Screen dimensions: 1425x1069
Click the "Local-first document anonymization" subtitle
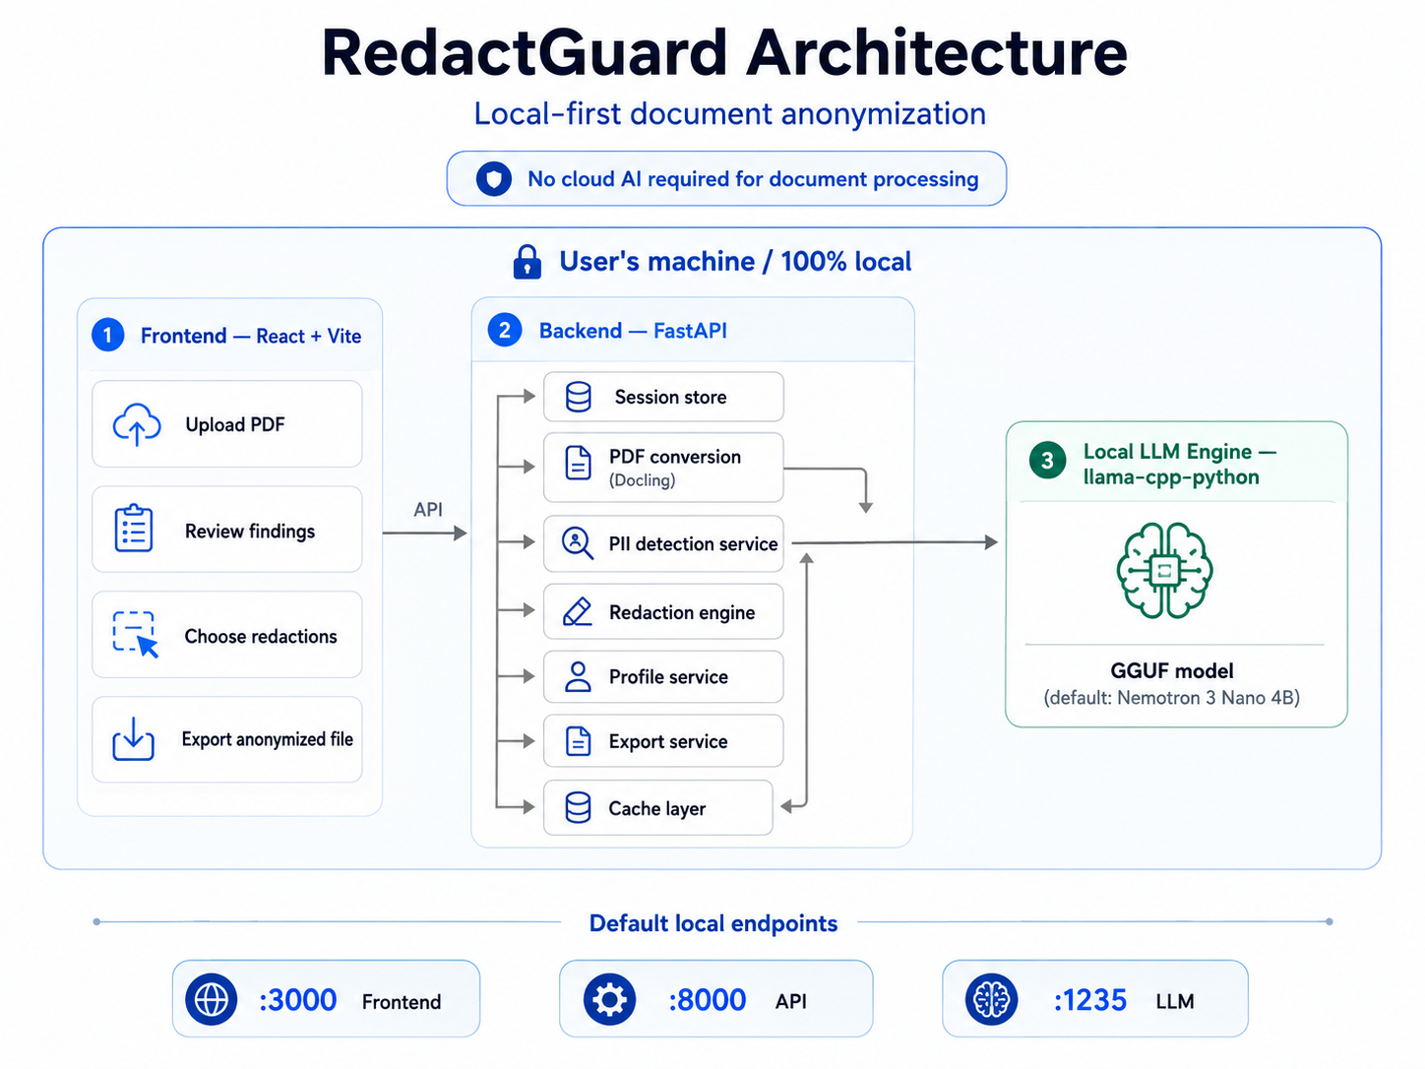point(729,114)
